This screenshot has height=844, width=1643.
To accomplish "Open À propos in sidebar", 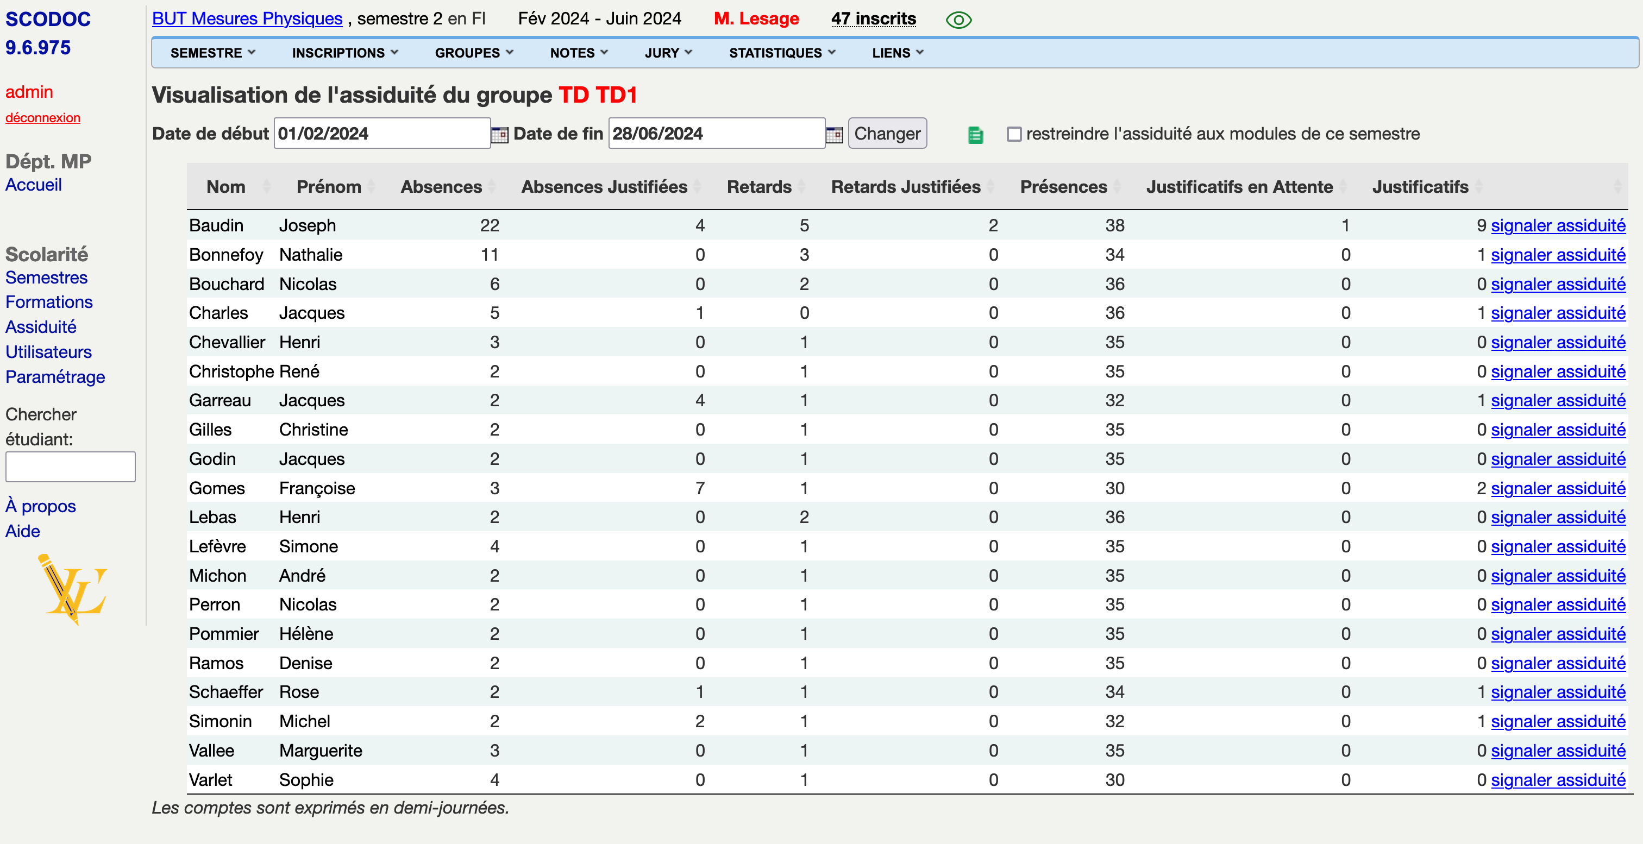I will 41,506.
